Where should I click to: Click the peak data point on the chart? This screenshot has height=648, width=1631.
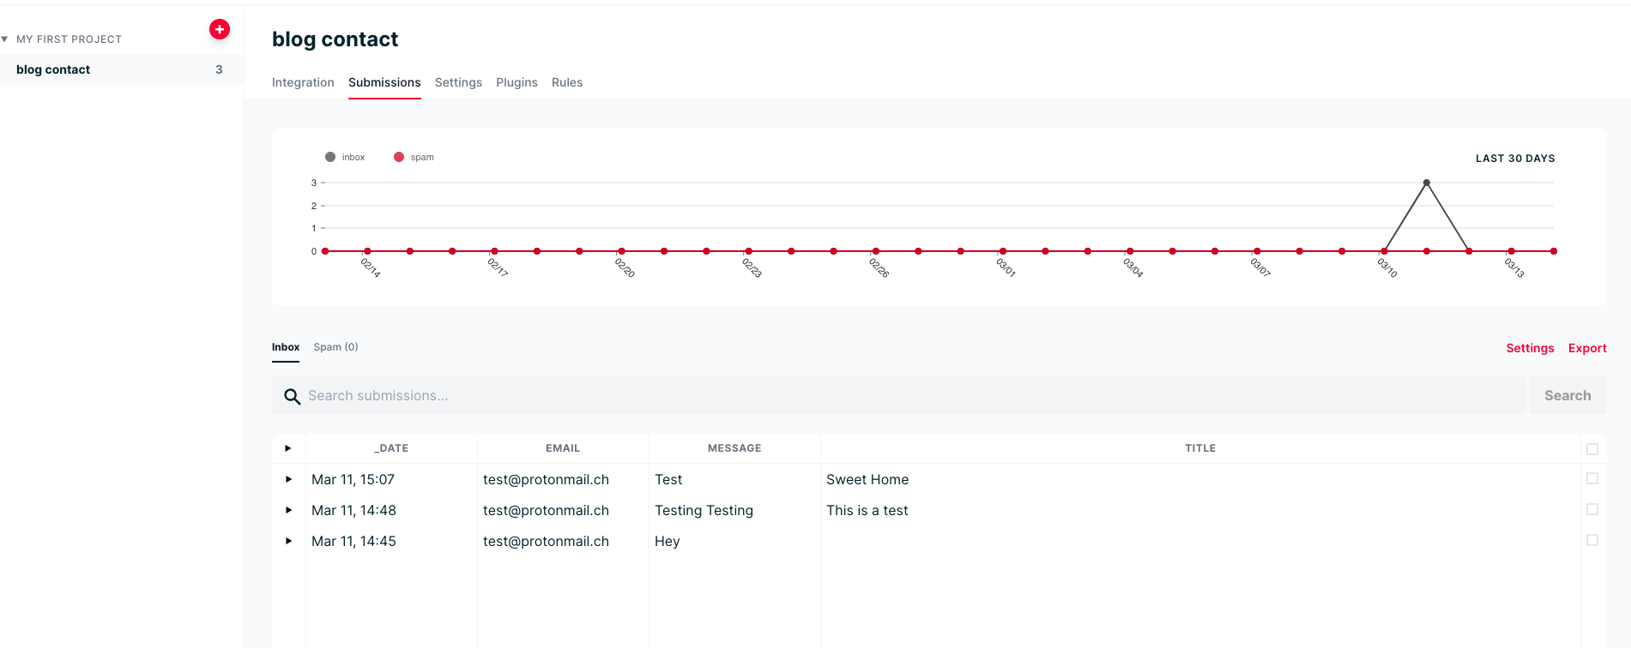click(x=1426, y=183)
